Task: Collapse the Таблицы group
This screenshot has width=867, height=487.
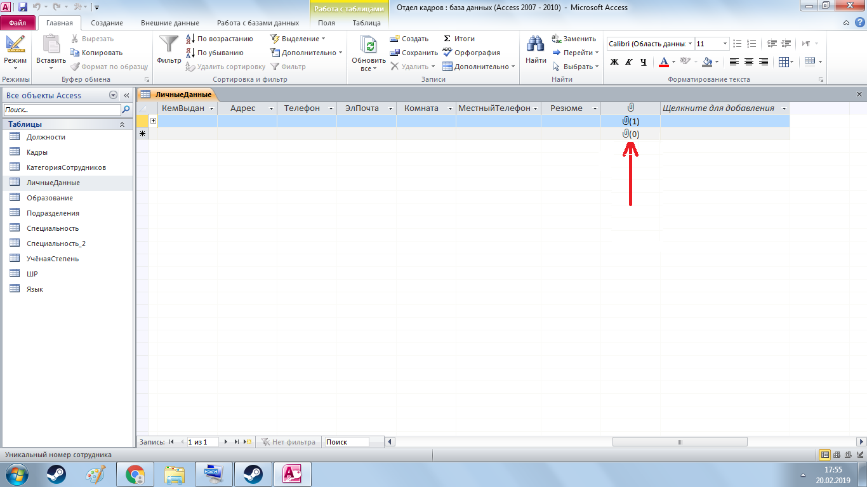Action: pos(122,124)
